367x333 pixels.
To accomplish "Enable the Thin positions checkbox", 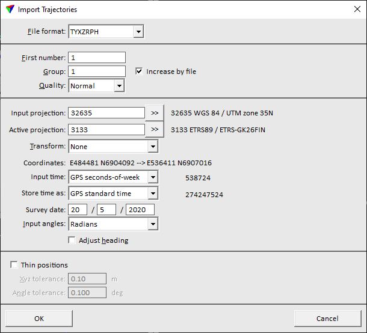I will [14, 265].
